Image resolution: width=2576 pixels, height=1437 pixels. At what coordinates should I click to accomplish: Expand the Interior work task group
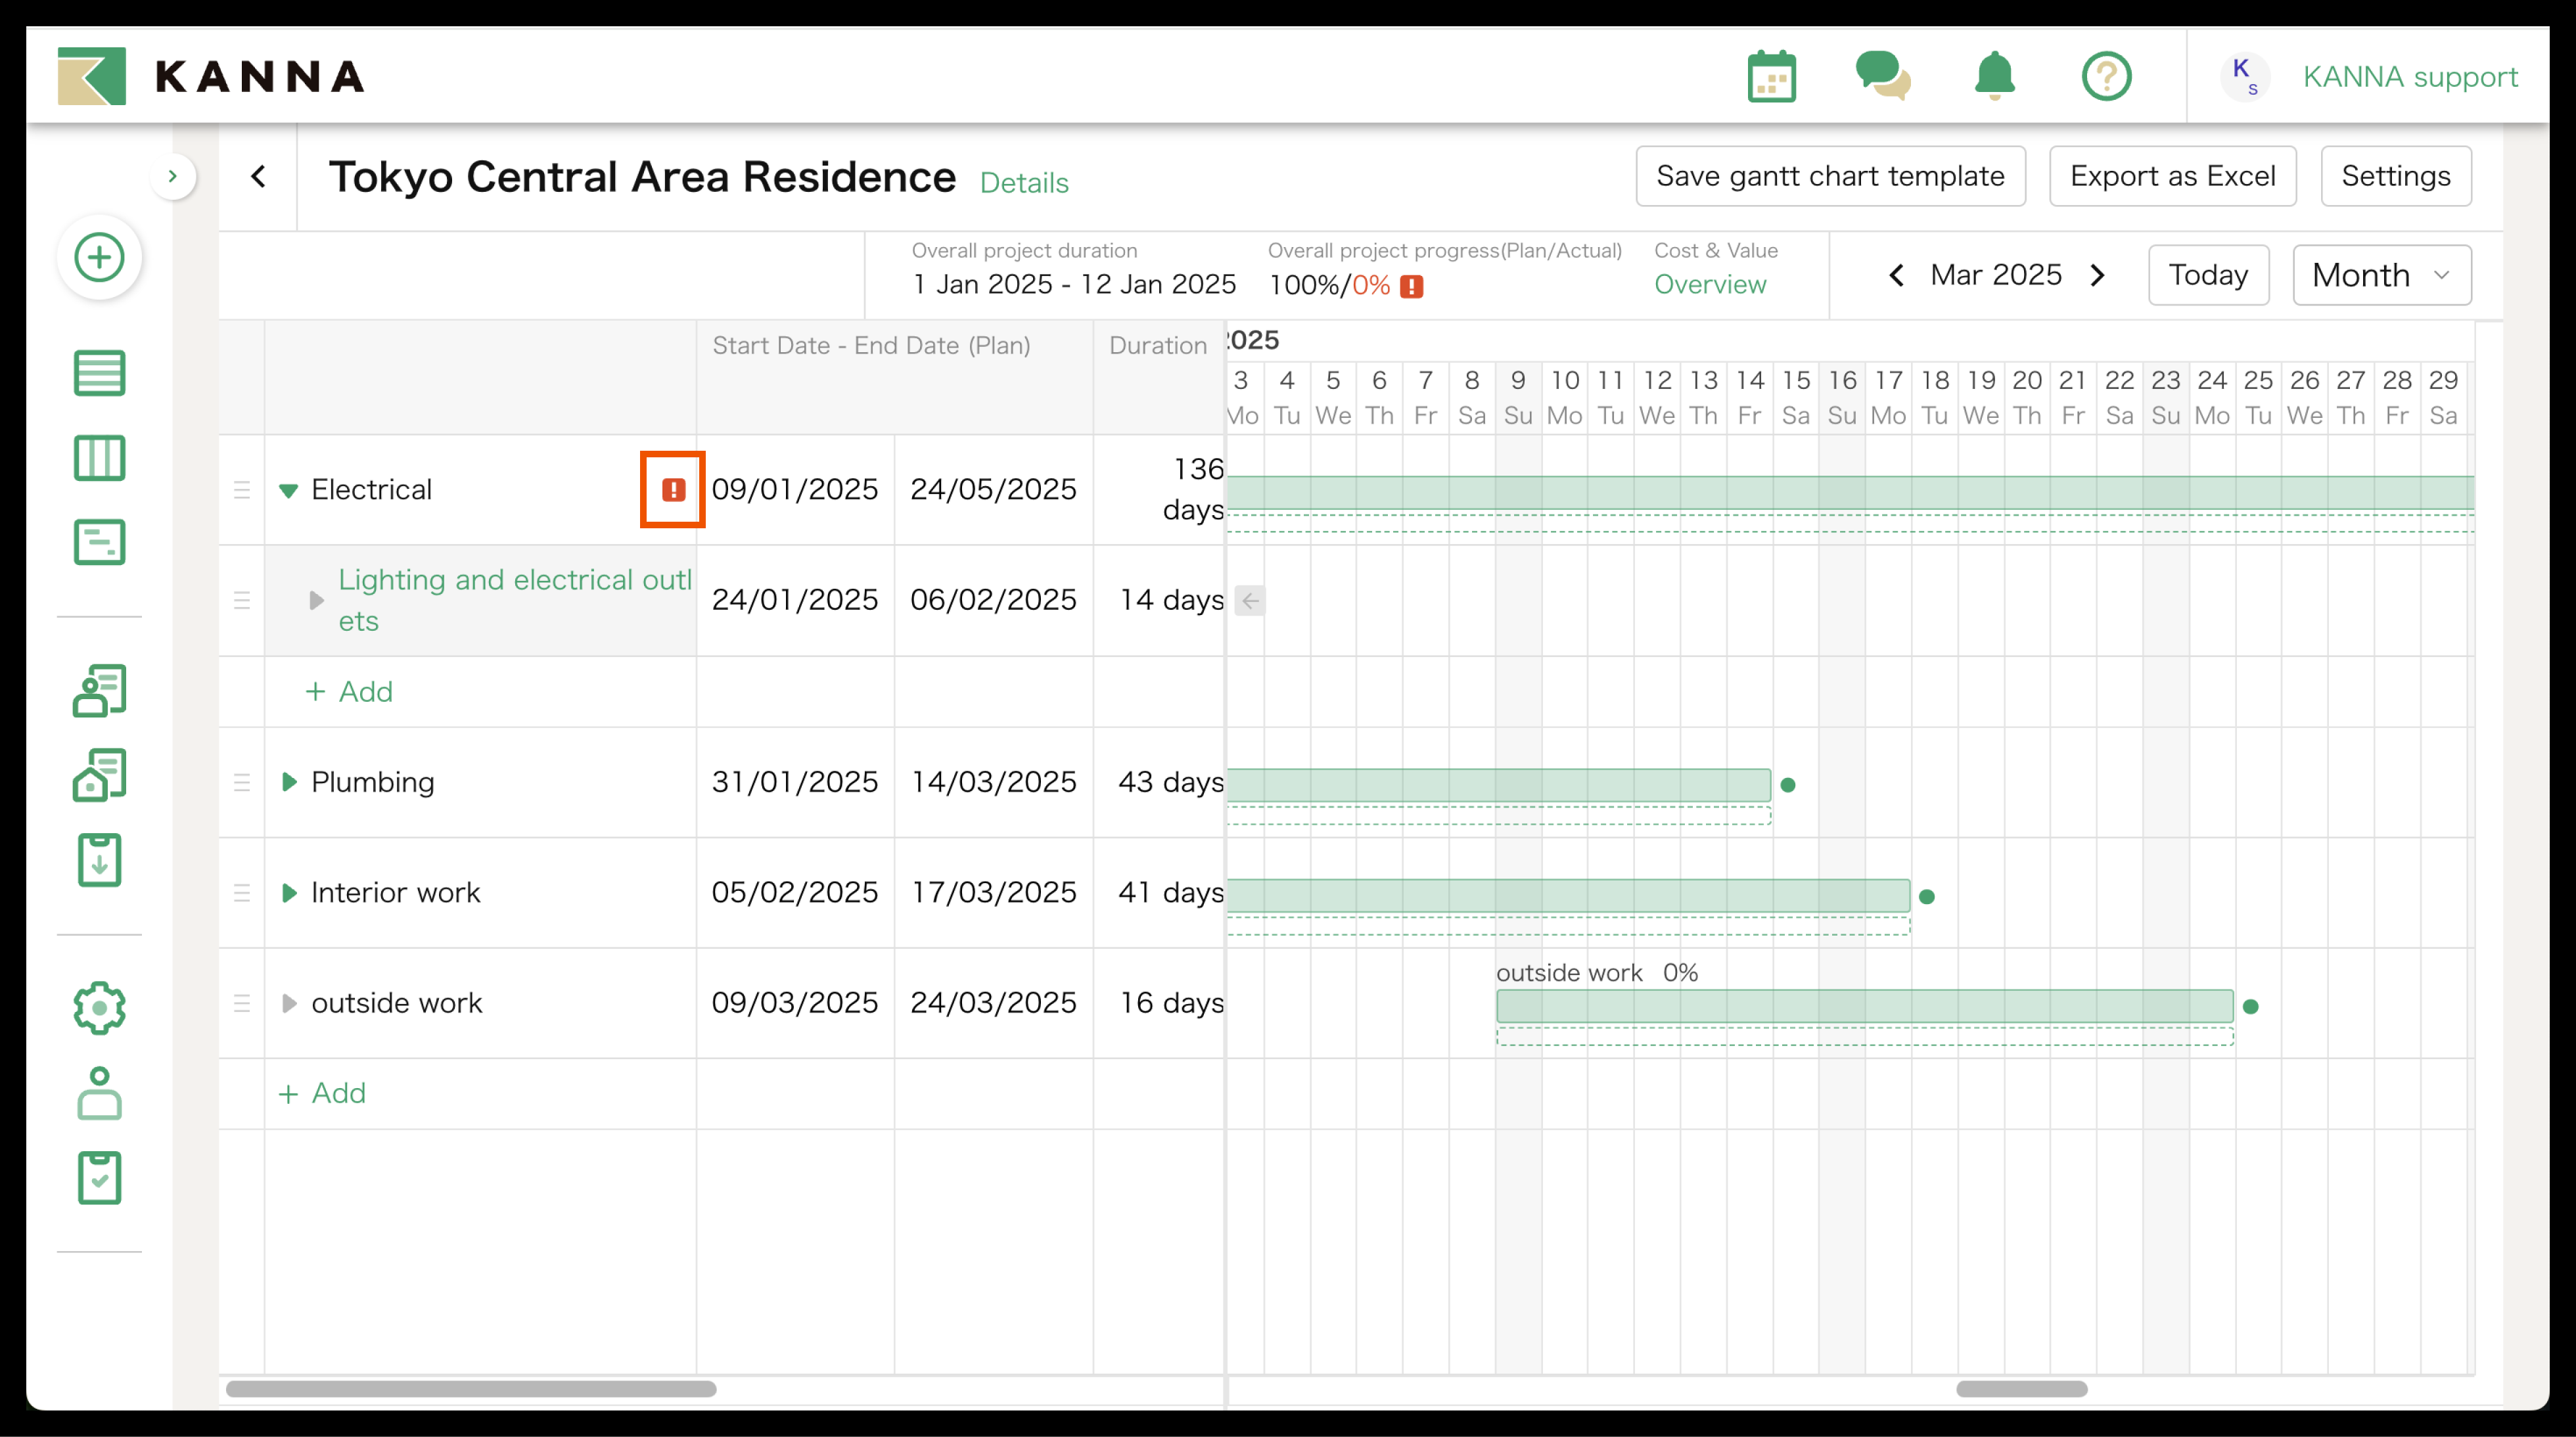tap(288, 893)
